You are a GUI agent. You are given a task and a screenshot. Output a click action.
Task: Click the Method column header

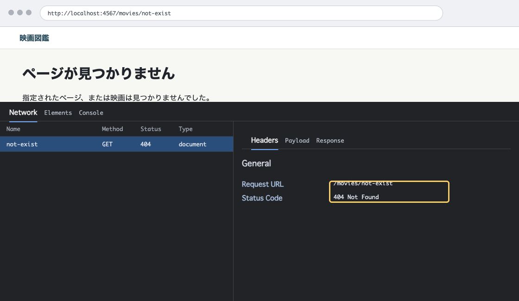[112, 129]
